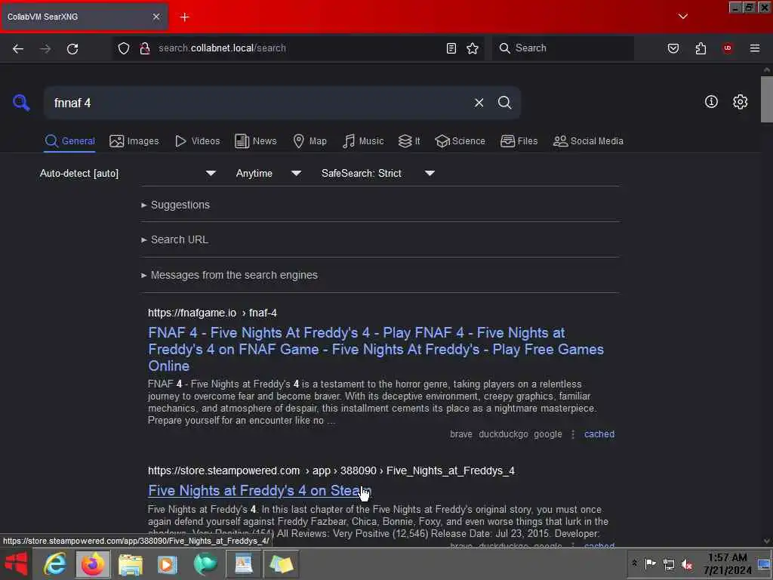The width and height of the screenshot is (773, 580).
Task: Bookmark this page with the star icon
Action: pyautogui.click(x=473, y=48)
